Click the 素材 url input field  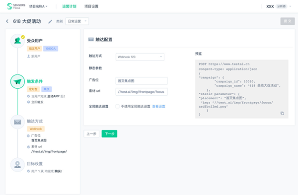(142, 92)
